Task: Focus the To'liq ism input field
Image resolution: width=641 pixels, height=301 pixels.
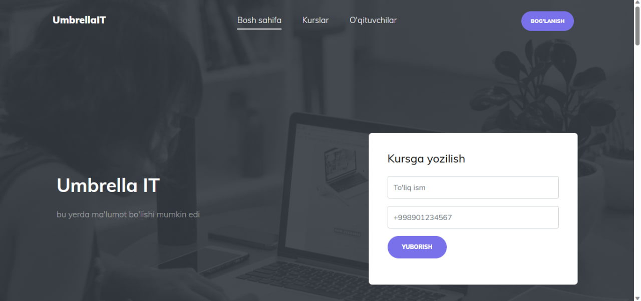Action: pyautogui.click(x=473, y=187)
